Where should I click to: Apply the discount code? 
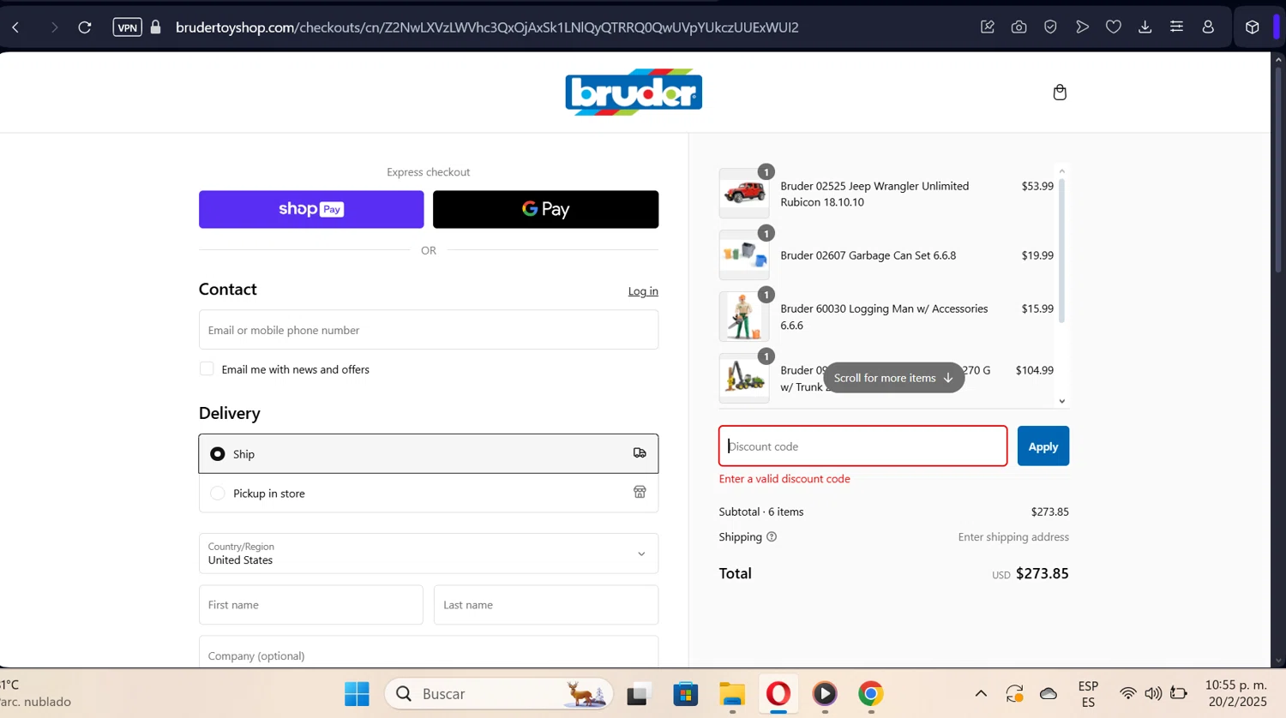(1043, 446)
